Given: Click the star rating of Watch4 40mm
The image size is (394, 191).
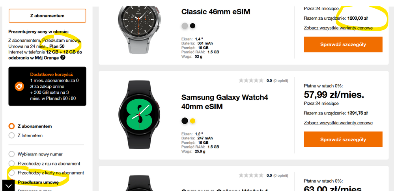Looking at the screenshot, I should pos(251,81).
